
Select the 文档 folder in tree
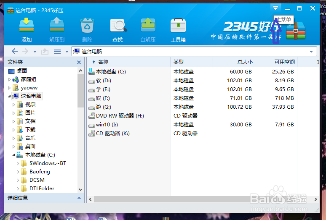click(30, 121)
